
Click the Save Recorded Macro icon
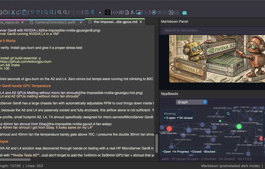coord(177,12)
